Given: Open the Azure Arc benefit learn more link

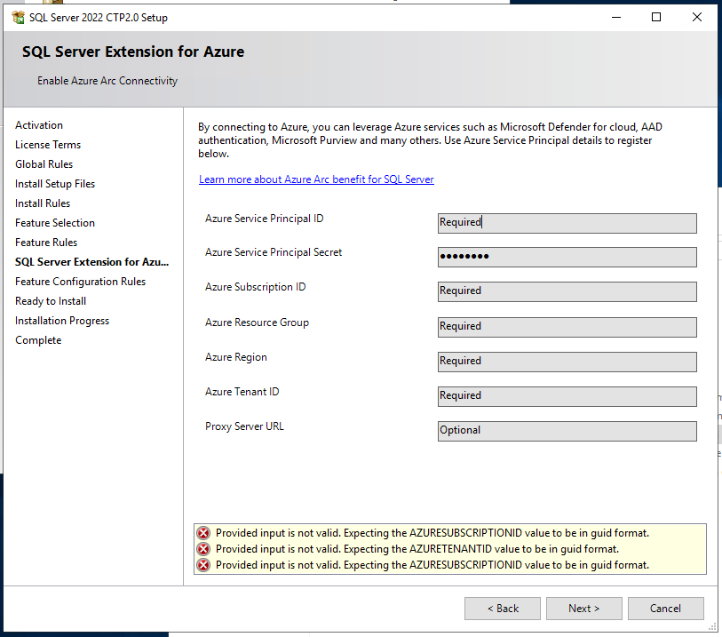Looking at the screenshot, I should [315, 179].
